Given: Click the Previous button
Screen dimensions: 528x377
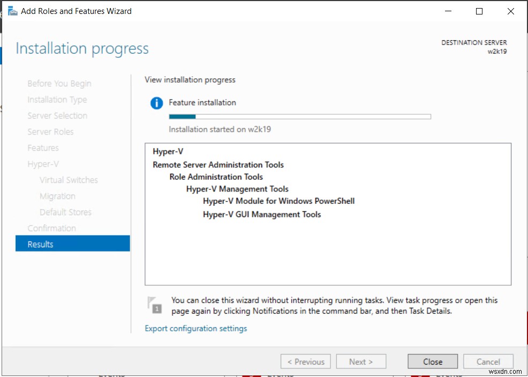Looking at the screenshot, I should coord(305,361).
